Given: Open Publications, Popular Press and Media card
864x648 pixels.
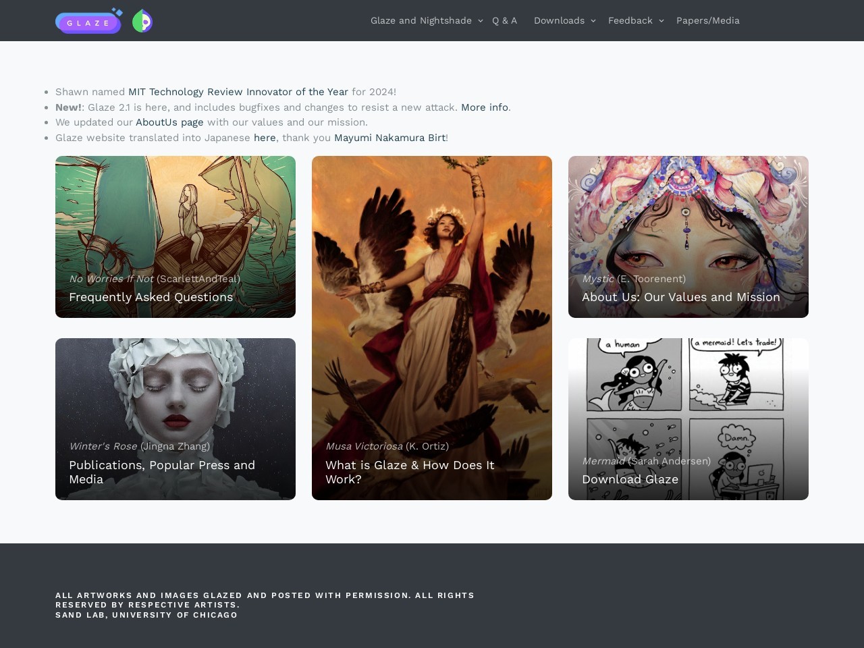Looking at the screenshot, I should [x=175, y=419].
